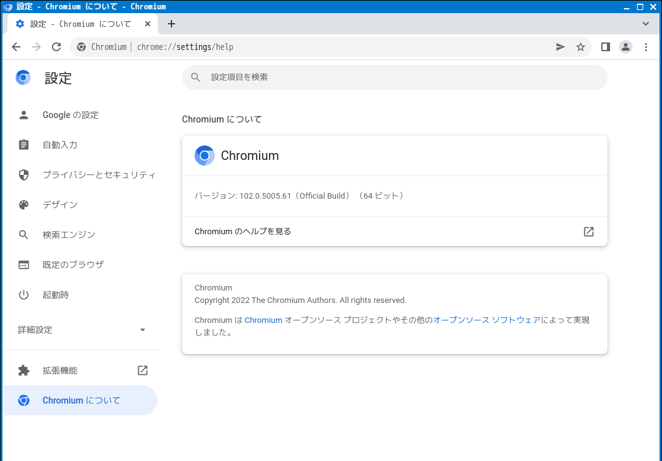The height and width of the screenshot is (461, 662).
Task: Select the 設定 - Chromium について tab
Action: tap(83, 24)
